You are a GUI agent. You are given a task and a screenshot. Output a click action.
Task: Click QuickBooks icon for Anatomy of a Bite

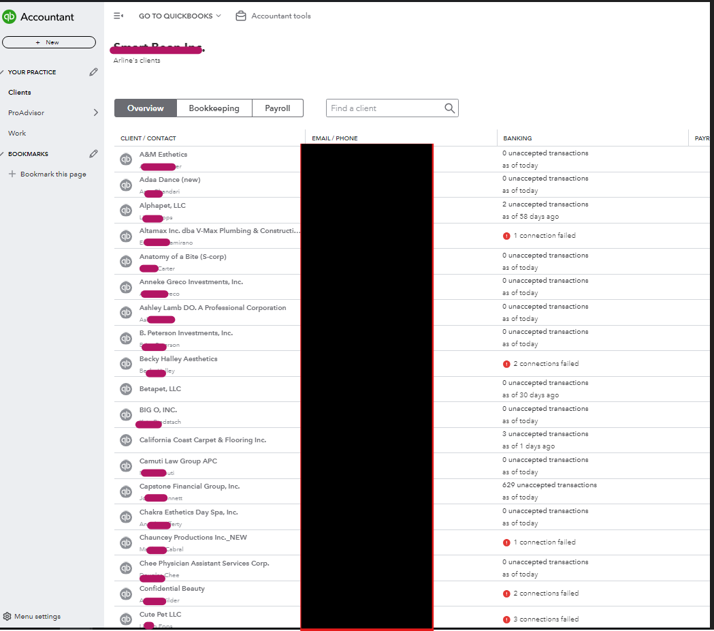[x=126, y=262]
